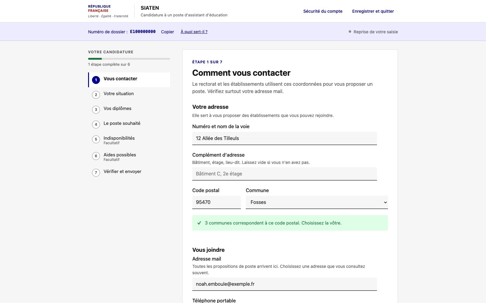Click the green checkmark in the commune notice
486x303 pixels.
coord(199,223)
